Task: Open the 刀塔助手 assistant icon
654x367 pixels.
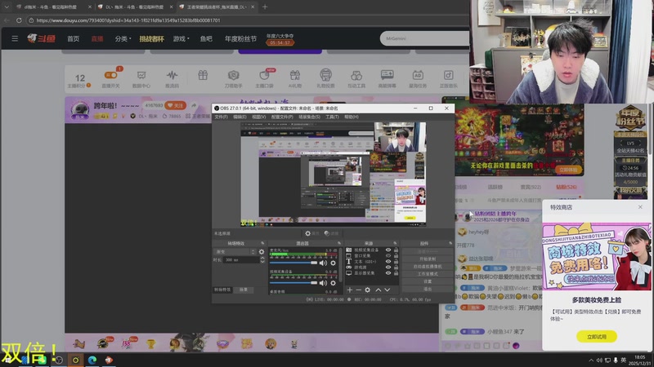Action: coord(233,78)
